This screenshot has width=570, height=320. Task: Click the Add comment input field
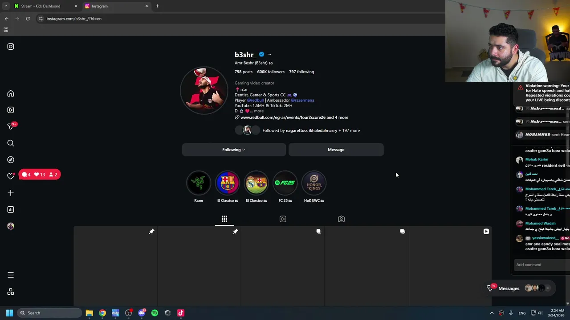(541, 265)
